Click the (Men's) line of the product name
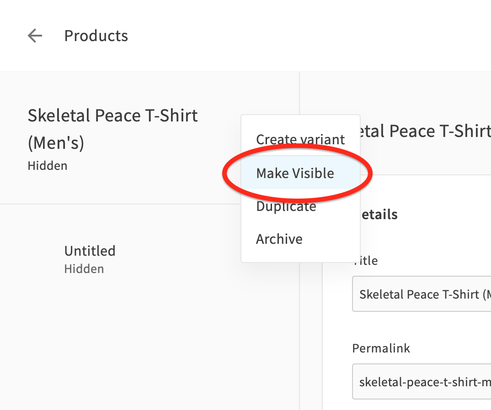 coord(56,143)
